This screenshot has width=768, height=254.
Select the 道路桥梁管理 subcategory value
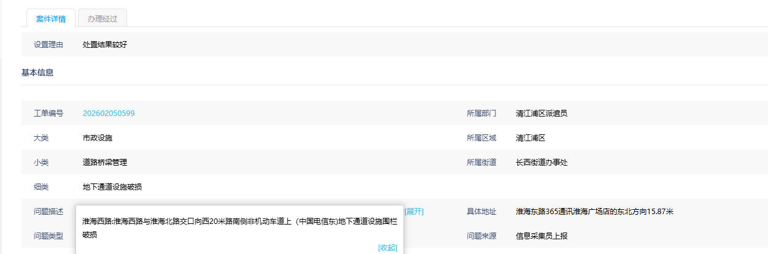(x=105, y=163)
